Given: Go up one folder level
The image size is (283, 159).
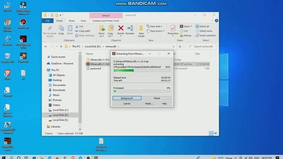Looking at the screenshot, I should click(61, 46).
